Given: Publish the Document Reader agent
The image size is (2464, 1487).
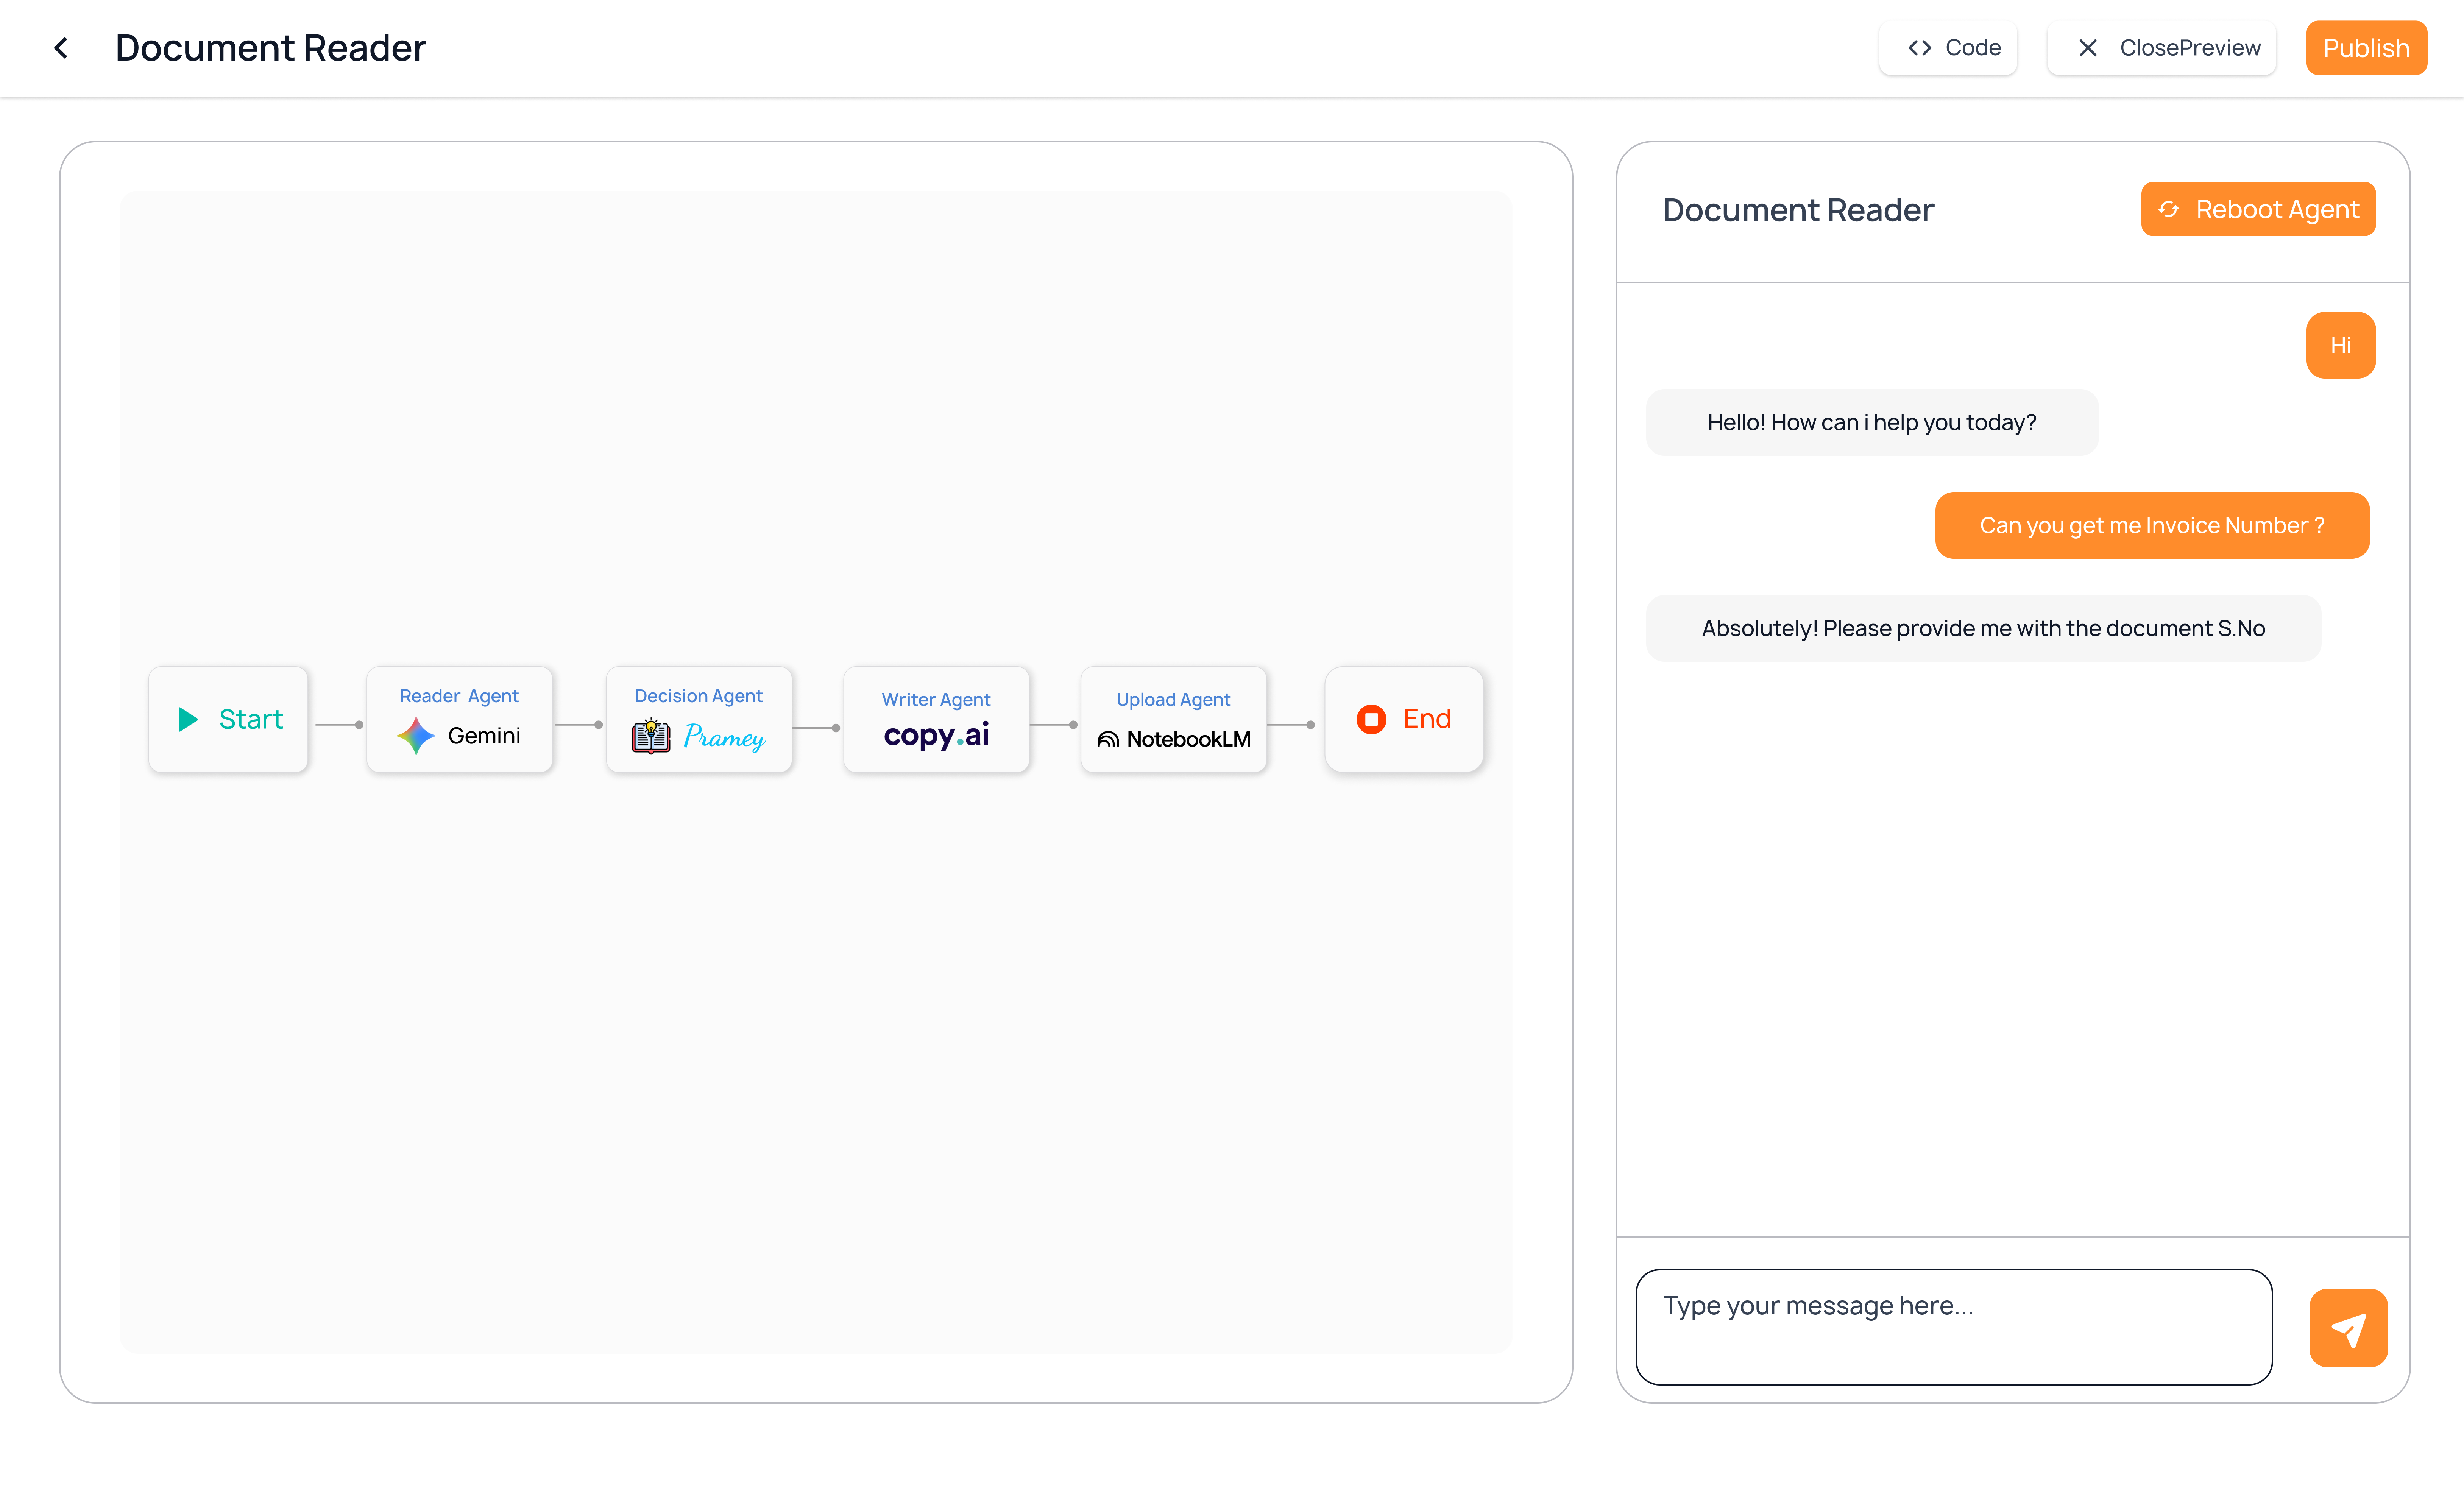Looking at the screenshot, I should pos(2365,48).
